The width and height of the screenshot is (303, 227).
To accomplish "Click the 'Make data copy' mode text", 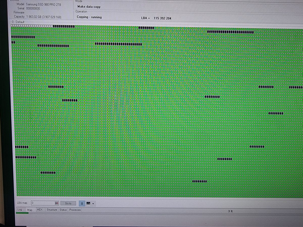I will [89, 7].
